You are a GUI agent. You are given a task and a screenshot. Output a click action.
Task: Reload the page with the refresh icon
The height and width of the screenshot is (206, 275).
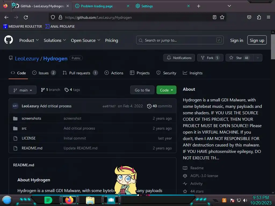26,17
